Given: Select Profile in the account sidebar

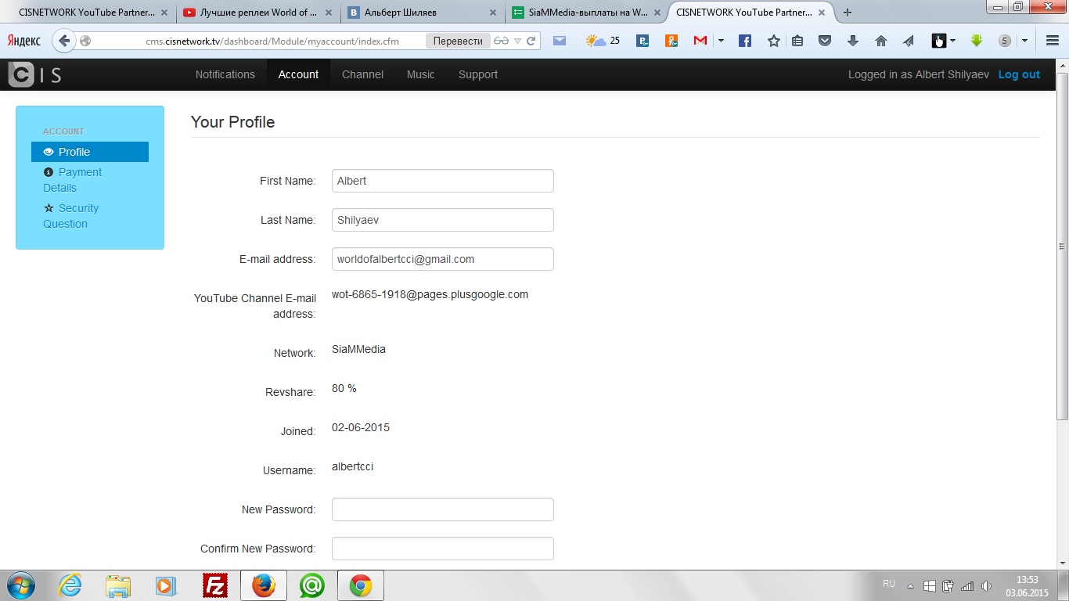Looking at the screenshot, I should pyautogui.click(x=90, y=152).
